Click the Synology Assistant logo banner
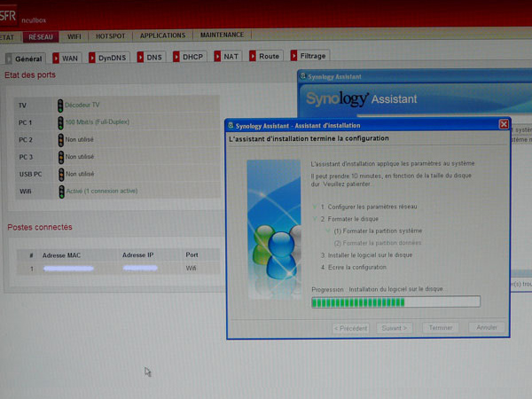The height and width of the screenshot is (399, 532). [362, 98]
